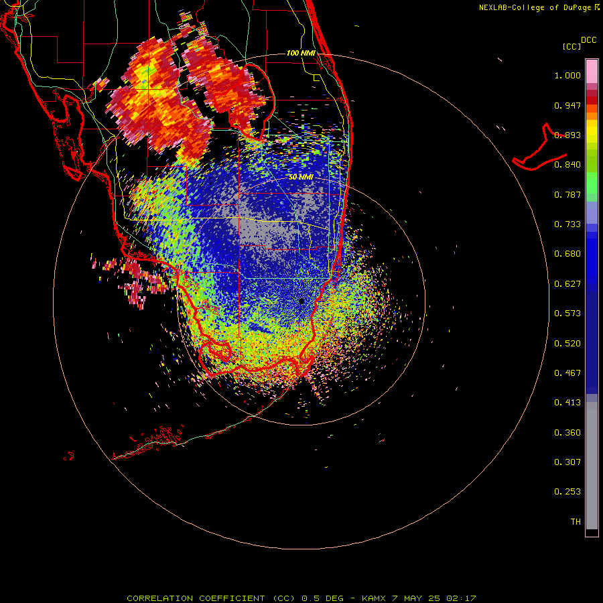Click the 100 NMI range ring label
This screenshot has width=603, height=603.
[301, 53]
